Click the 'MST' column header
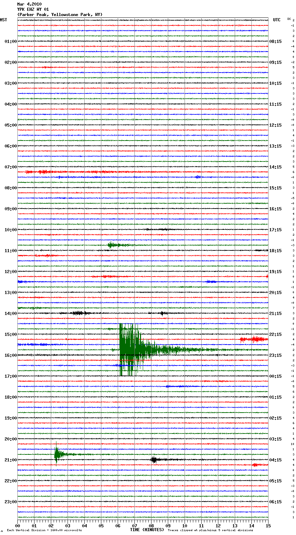The height and width of the screenshot is (535, 296). [x=3, y=20]
